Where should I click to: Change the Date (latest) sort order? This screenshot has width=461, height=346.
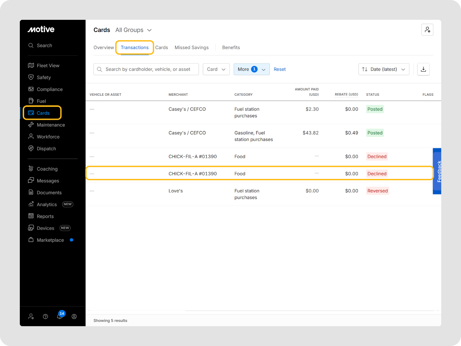pyautogui.click(x=383, y=69)
